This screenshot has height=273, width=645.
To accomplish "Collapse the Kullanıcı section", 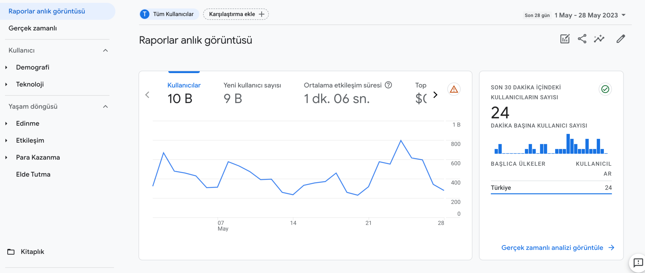I will (x=106, y=50).
